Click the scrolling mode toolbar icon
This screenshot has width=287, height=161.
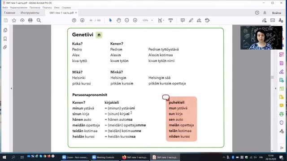[170, 20]
